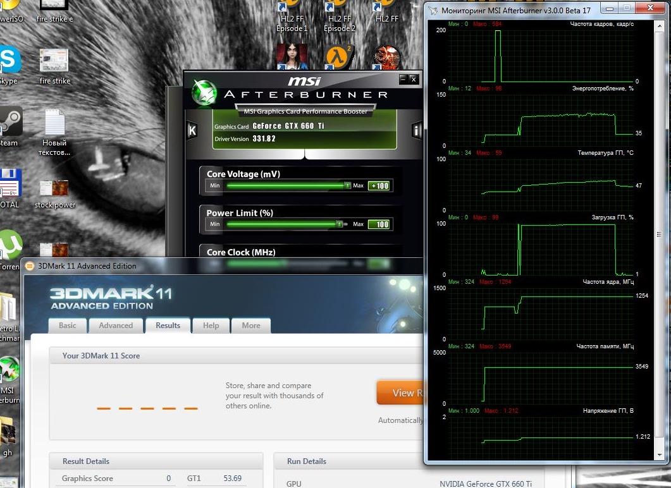Click the power consumption (Энергопотребление) graph

(x=540, y=120)
